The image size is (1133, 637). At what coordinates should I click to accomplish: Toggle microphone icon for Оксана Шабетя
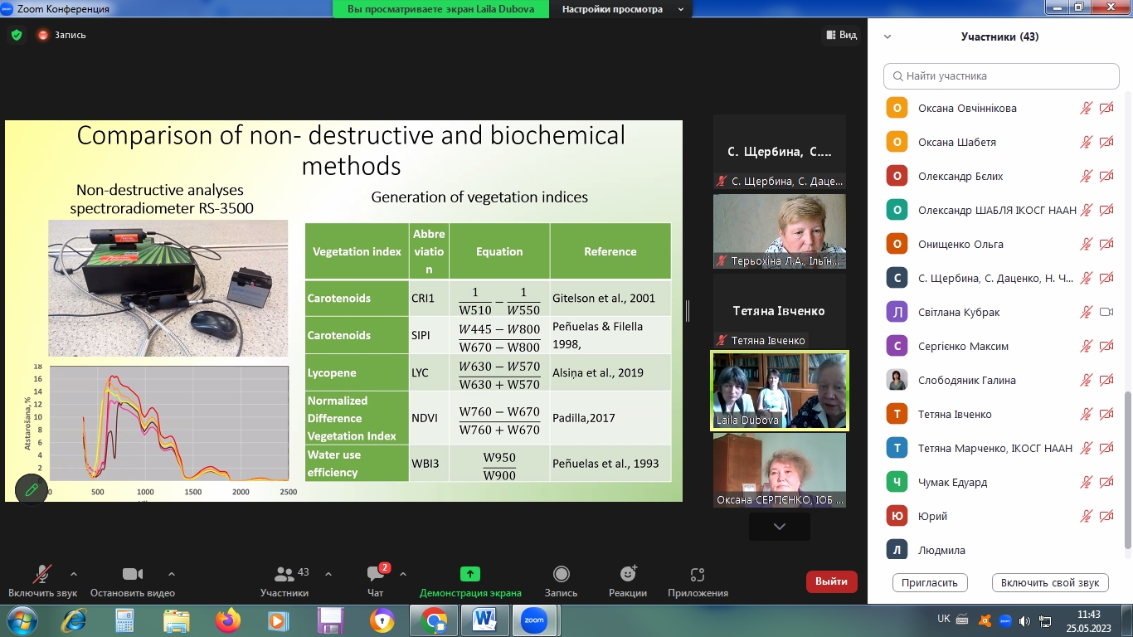1086,142
